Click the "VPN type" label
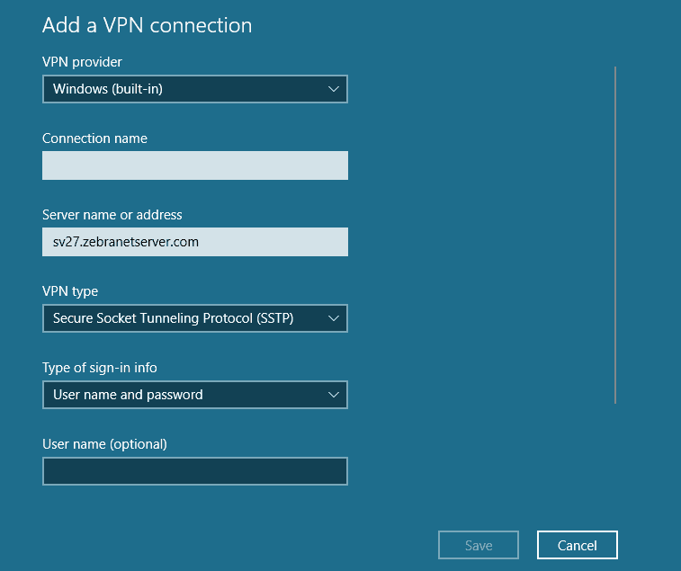 click(x=70, y=291)
